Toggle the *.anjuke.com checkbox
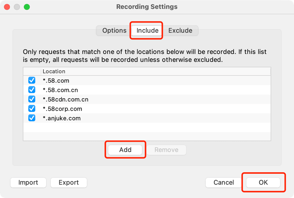The height and width of the screenshot is (198, 294). pyautogui.click(x=32, y=118)
